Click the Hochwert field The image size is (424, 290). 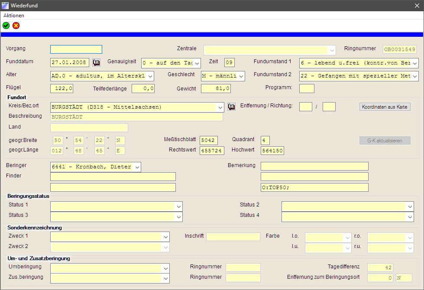click(272, 151)
